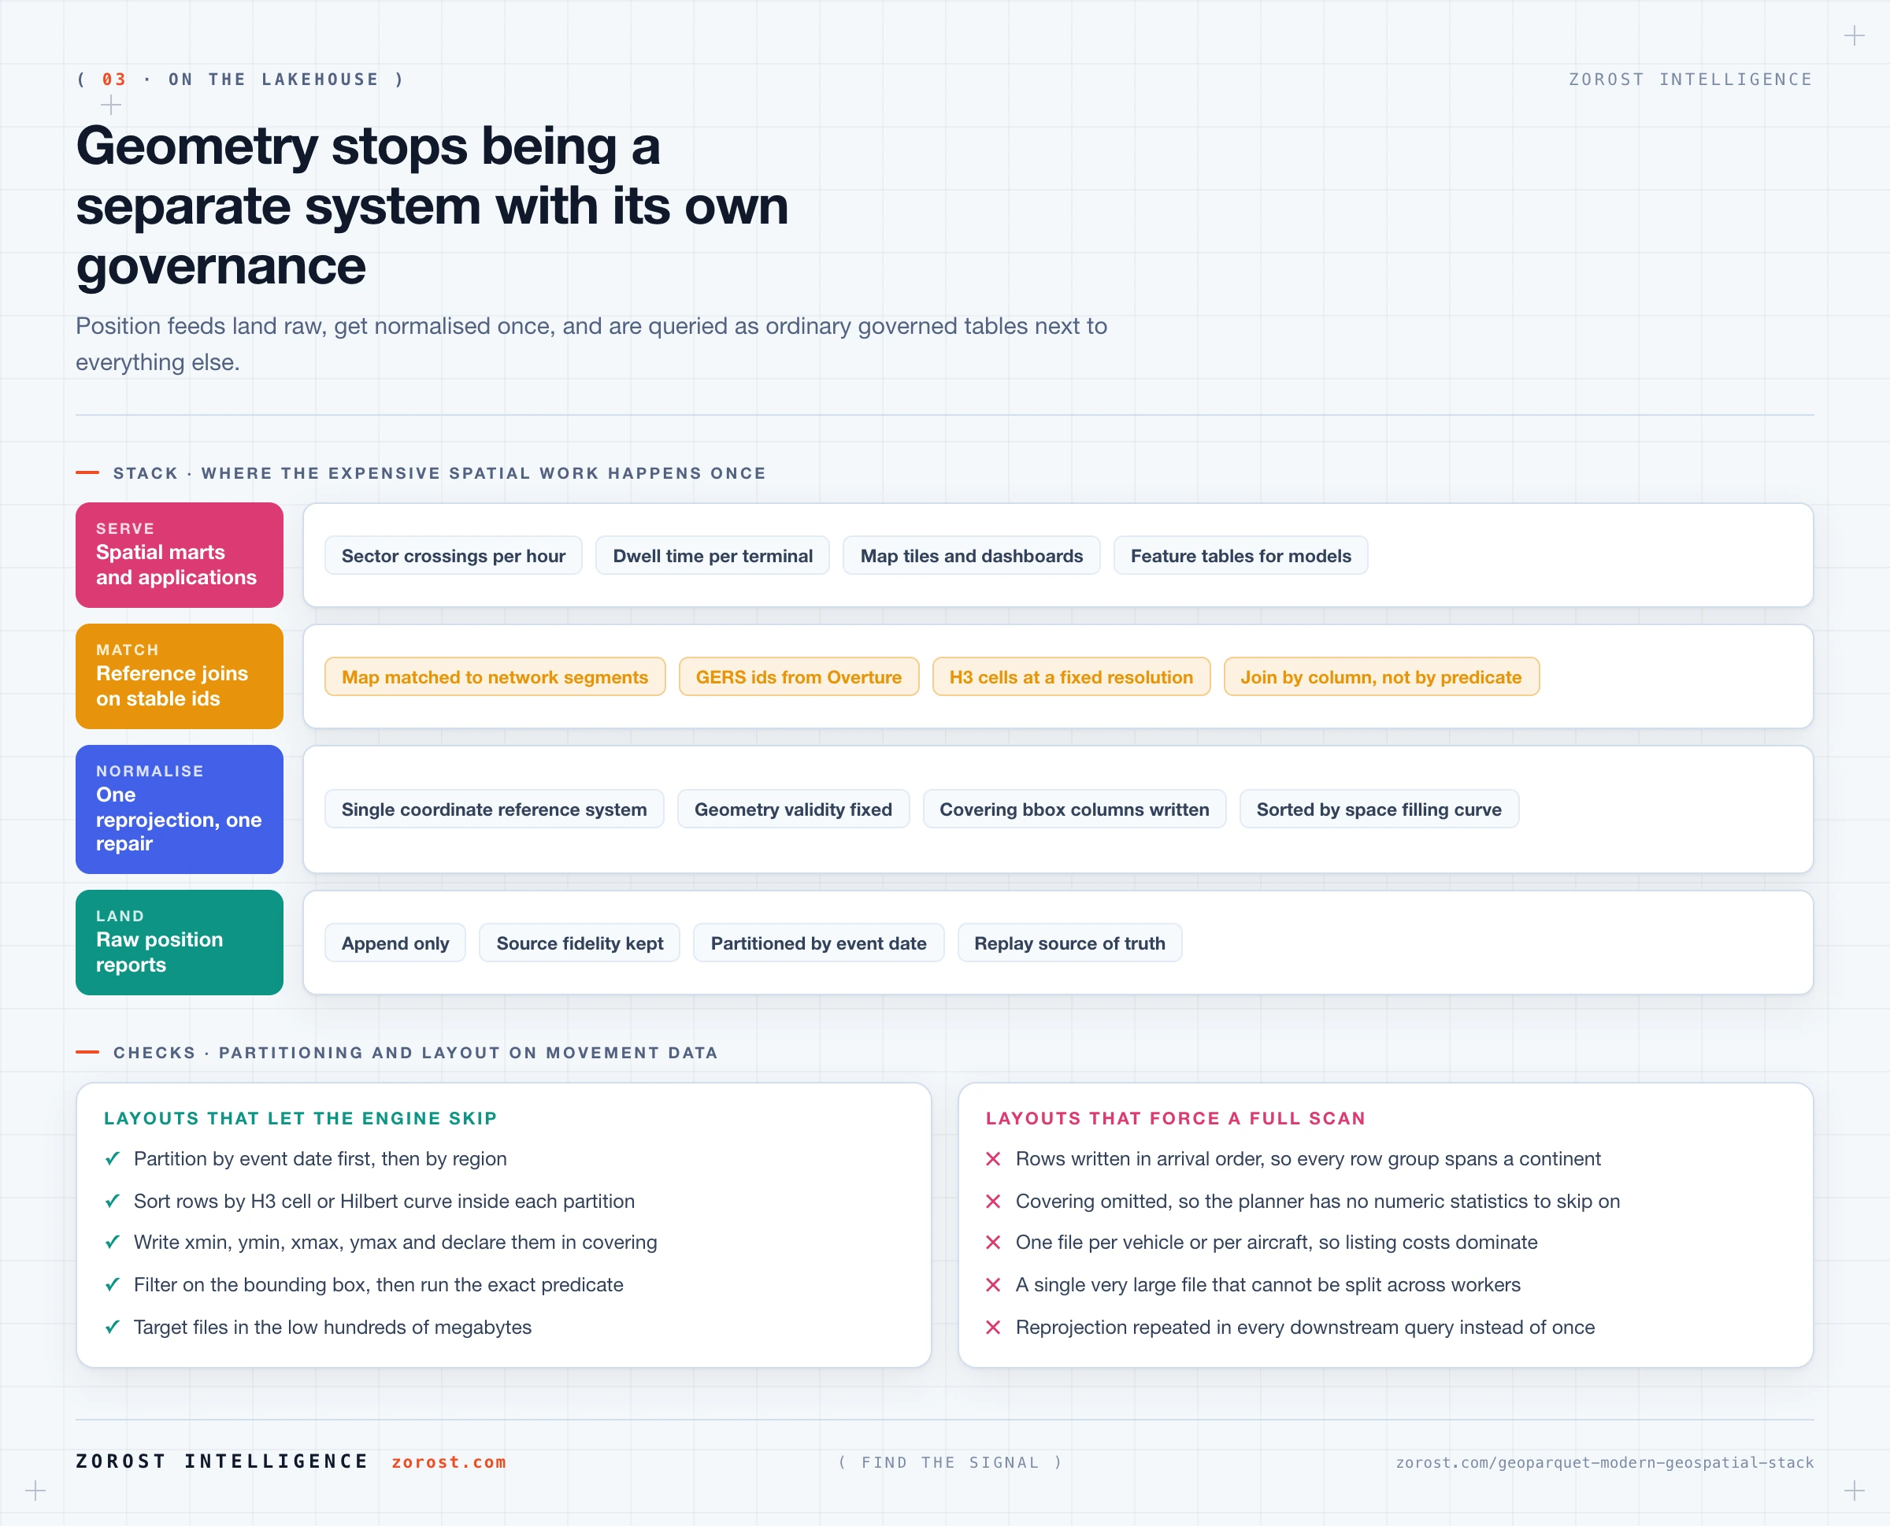Select the green LAND Raw position reports block

180,943
